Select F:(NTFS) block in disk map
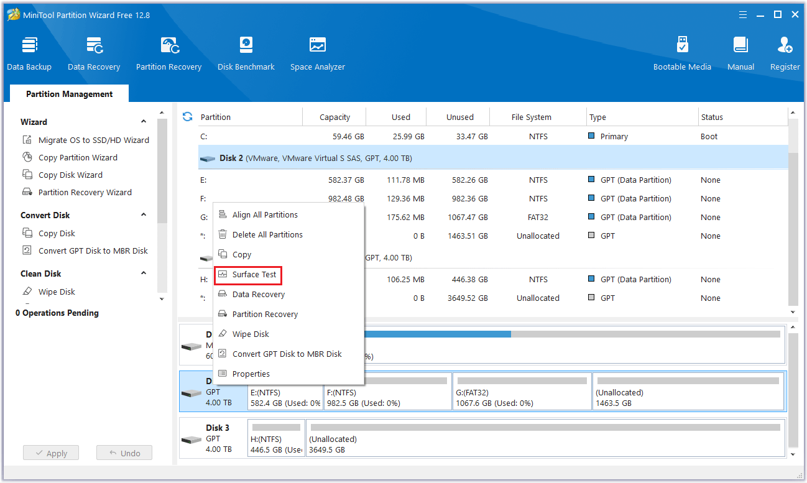Viewport: 807px width, 483px height. point(388,392)
